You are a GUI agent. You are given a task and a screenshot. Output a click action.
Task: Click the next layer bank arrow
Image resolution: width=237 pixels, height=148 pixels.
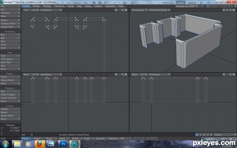(x=202, y=6)
